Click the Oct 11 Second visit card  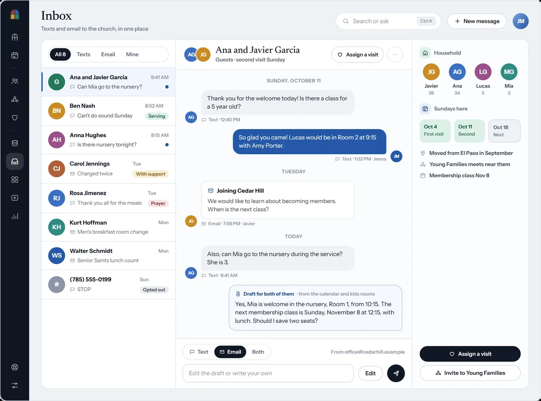tap(469, 130)
